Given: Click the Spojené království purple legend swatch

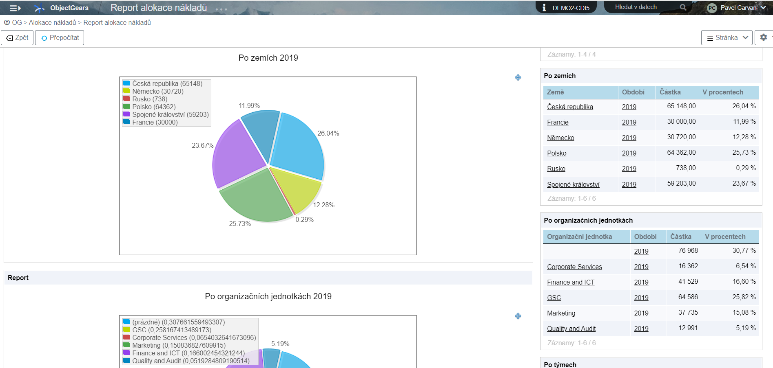Looking at the screenshot, I should (x=126, y=114).
